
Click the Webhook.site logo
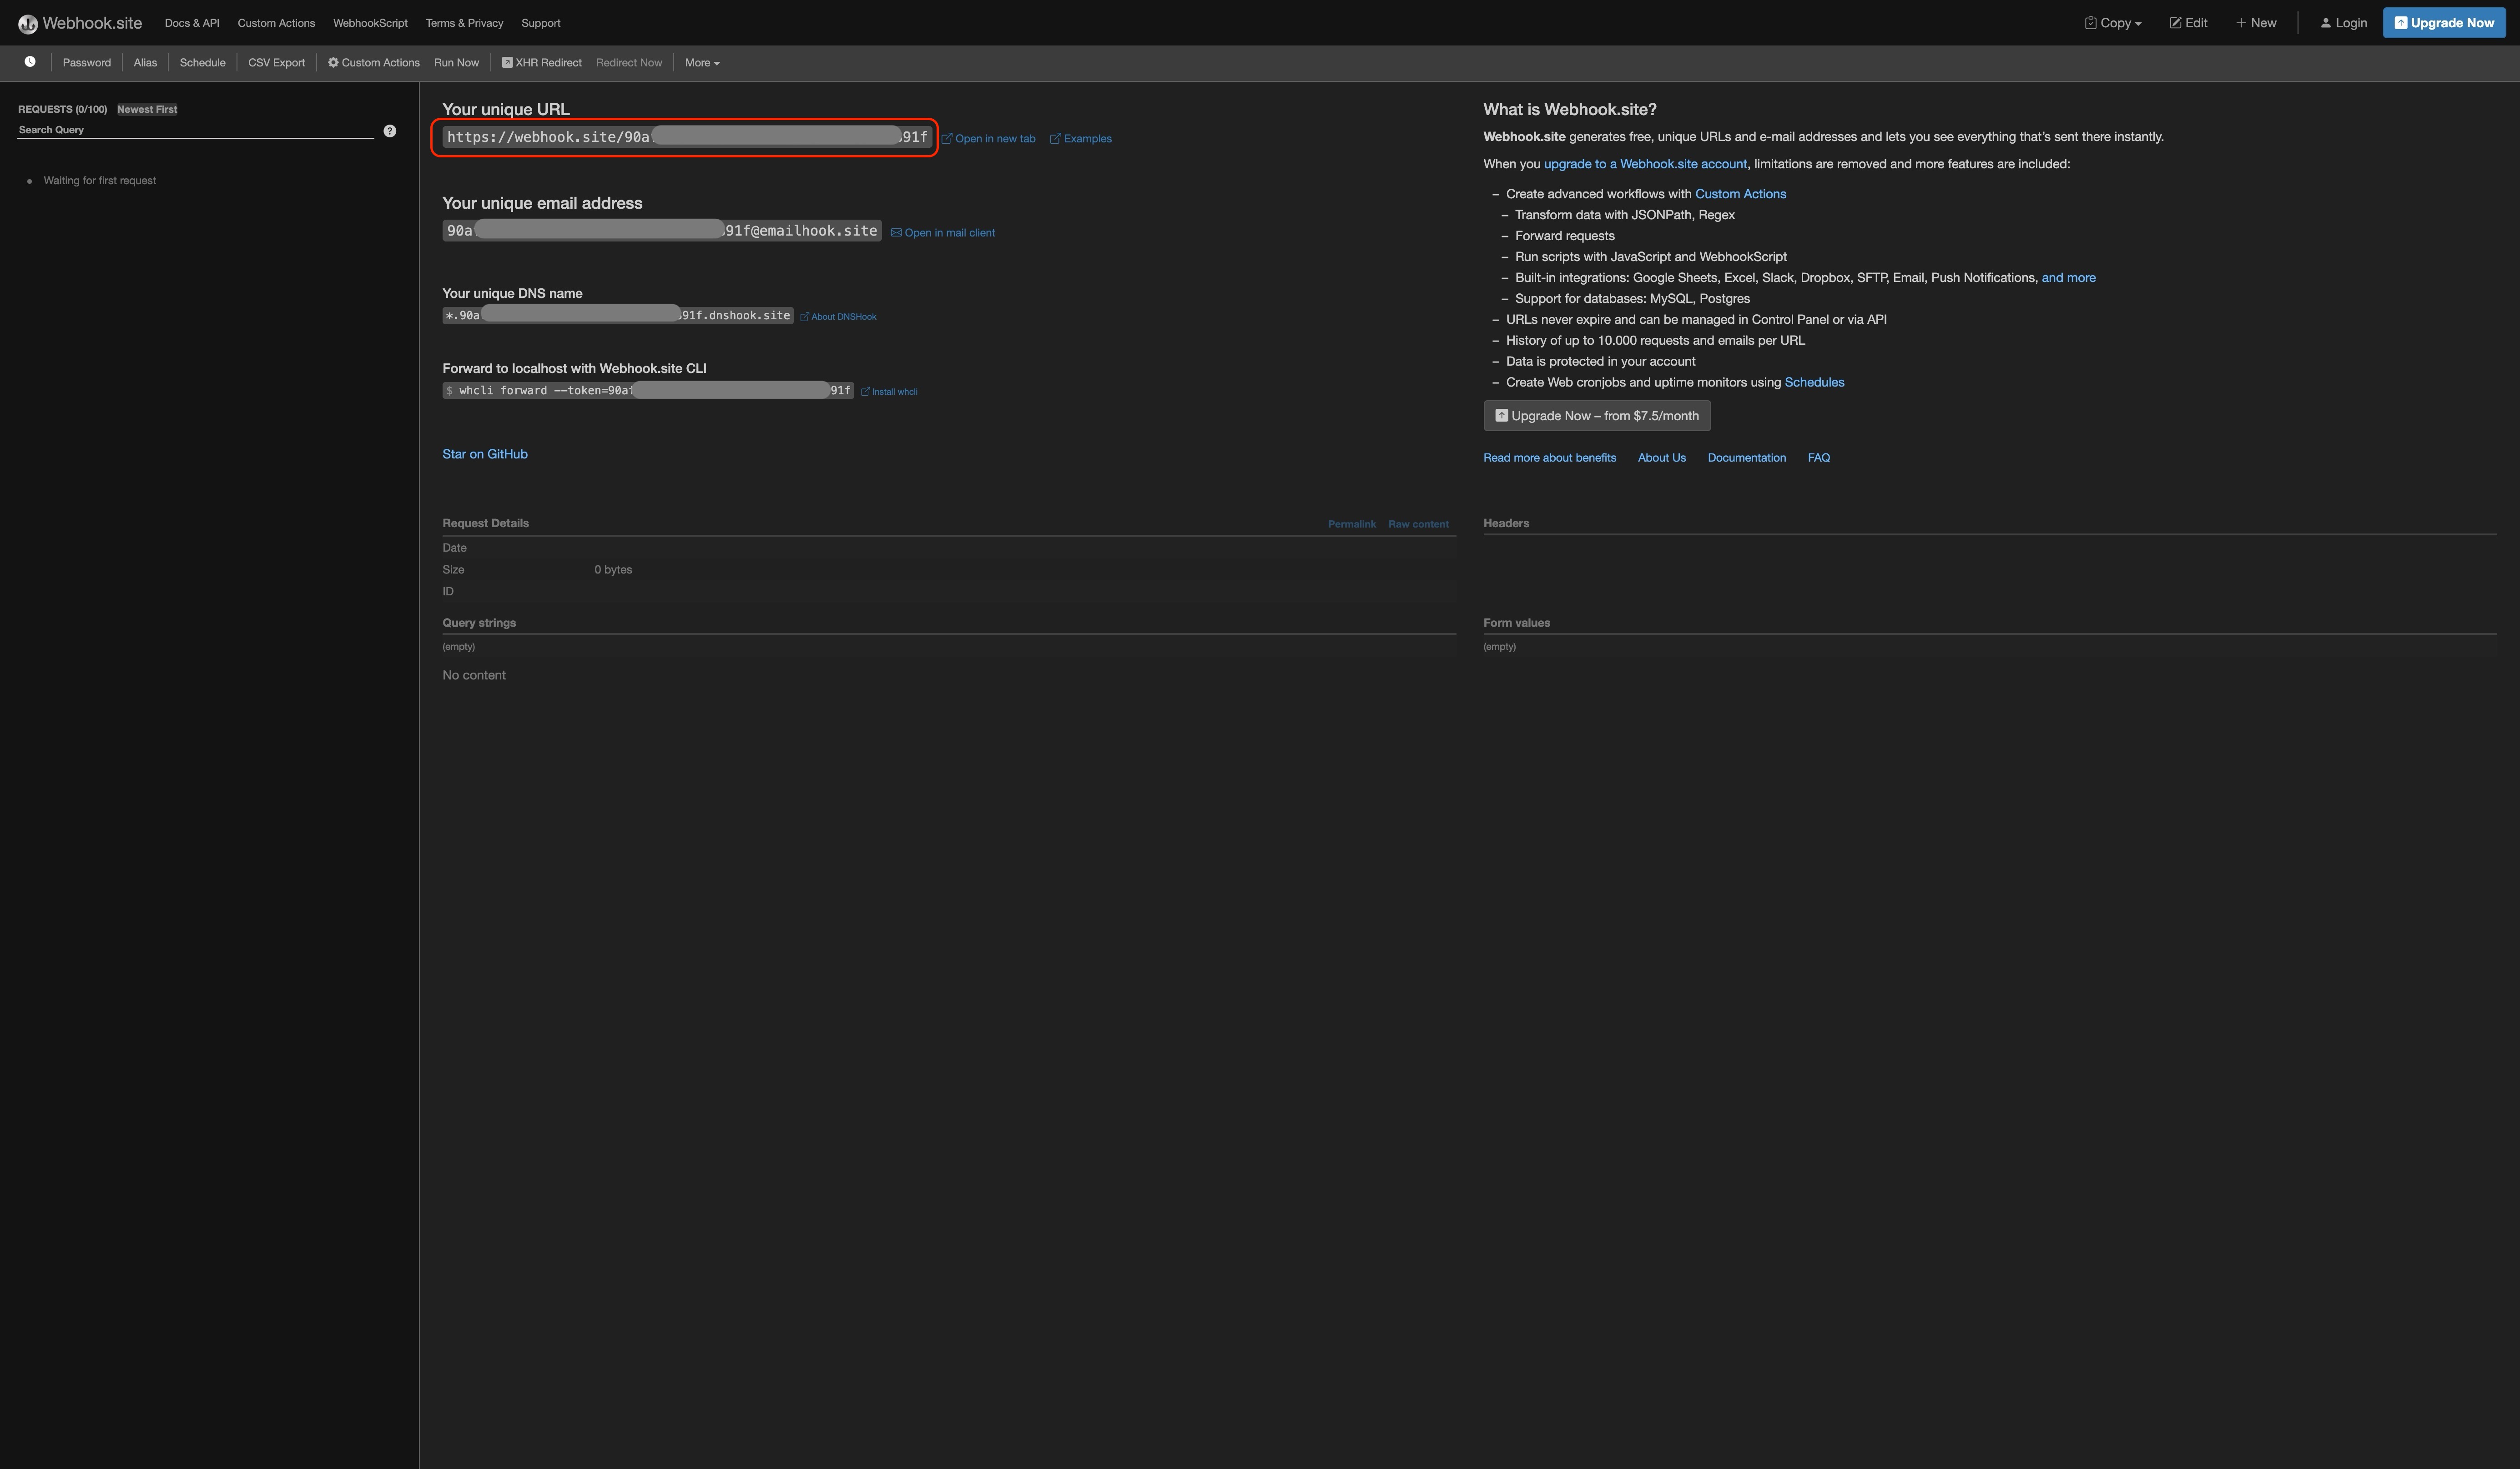[x=80, y=23]
